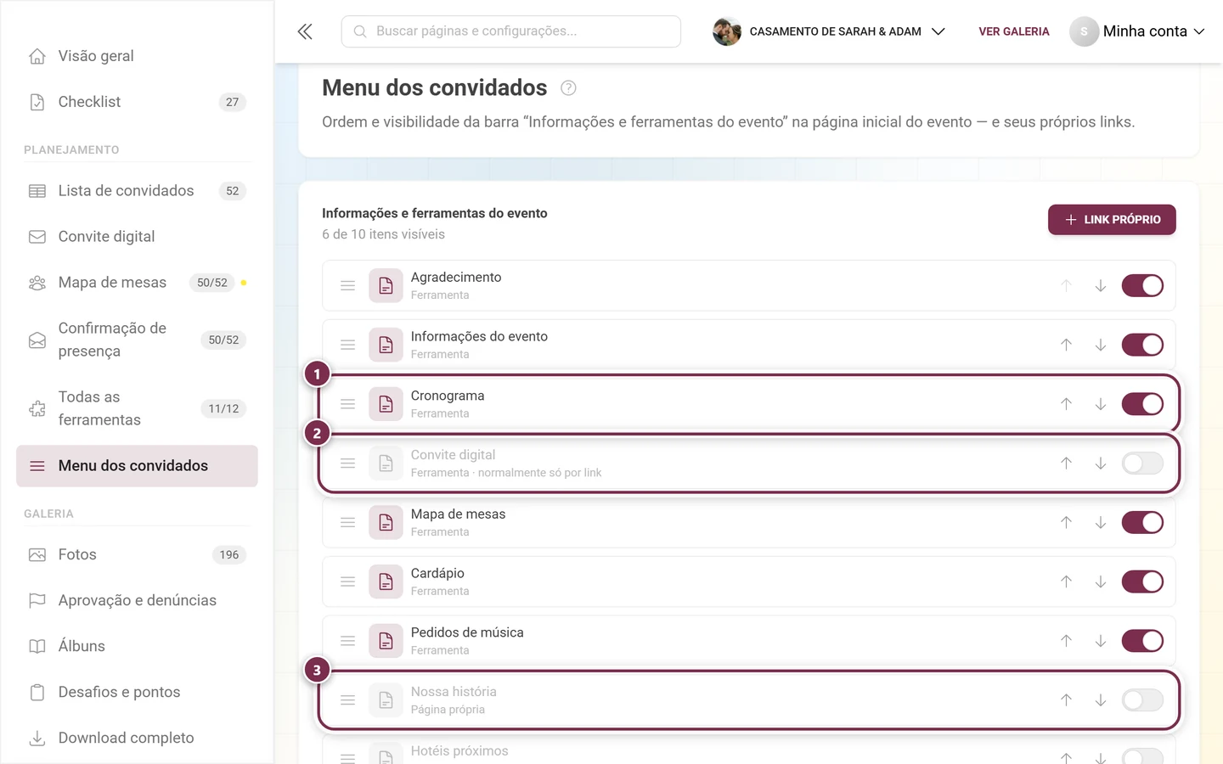The width and height of the screenshot is (1223, 764).
Task: Open the help icon beside Menu dos convidados
Action: [569, 88]
